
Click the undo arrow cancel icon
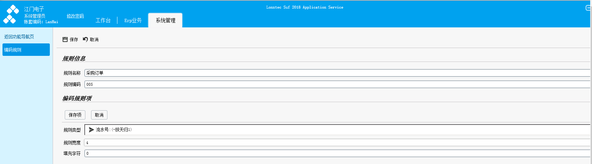pos(85,39)
